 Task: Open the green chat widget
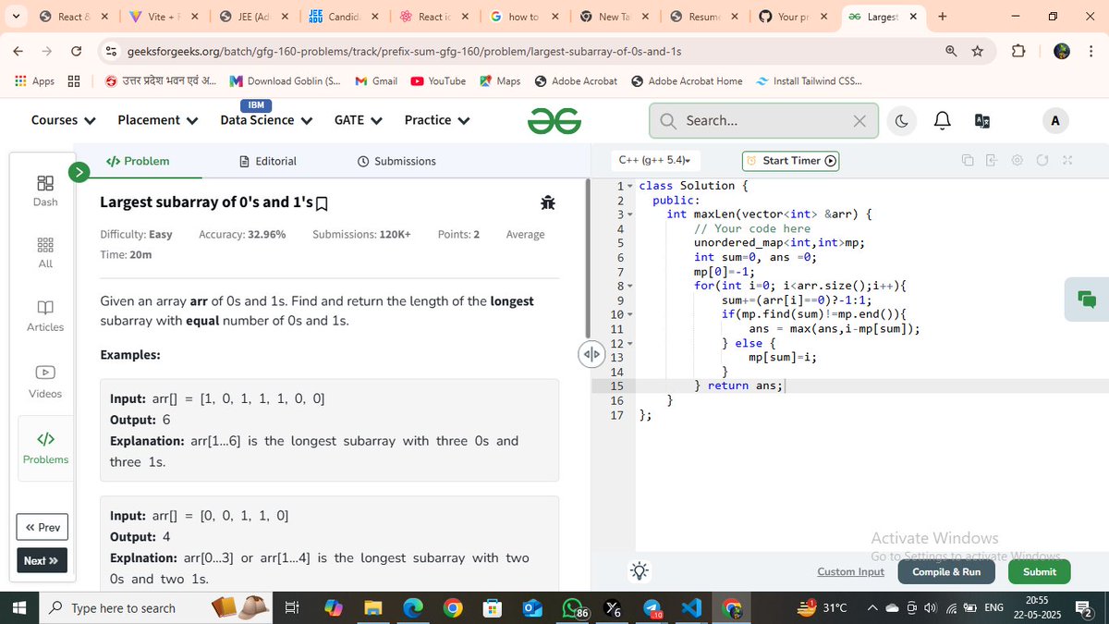(x=1087, y=299)
